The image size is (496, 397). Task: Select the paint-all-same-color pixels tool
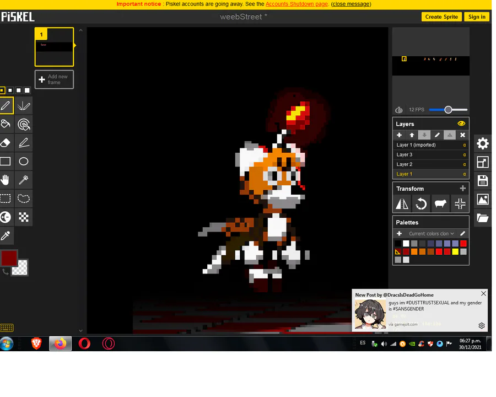click(24, 124)
